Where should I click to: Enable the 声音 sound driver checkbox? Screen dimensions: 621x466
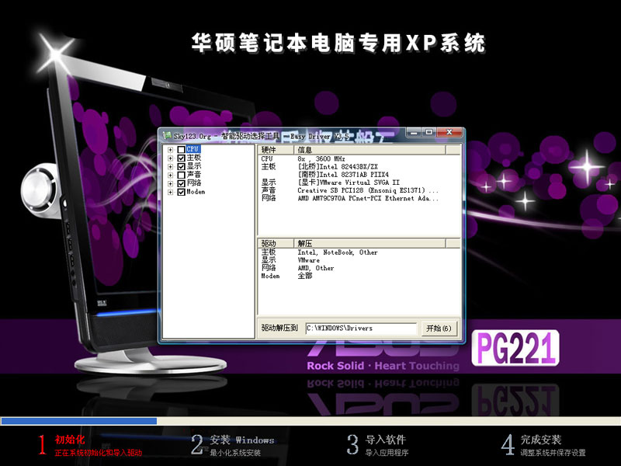point(182,176)
